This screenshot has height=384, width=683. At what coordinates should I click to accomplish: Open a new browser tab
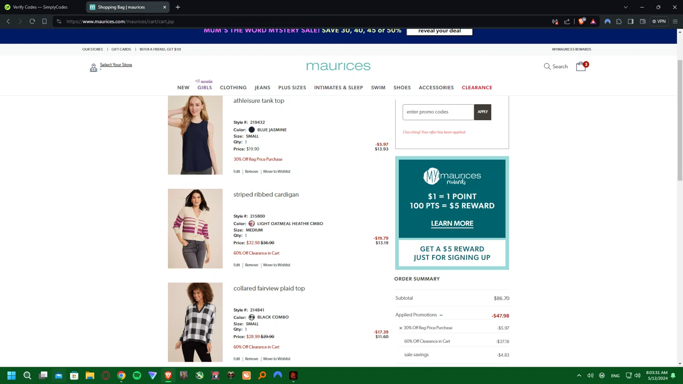click(178, 7)
